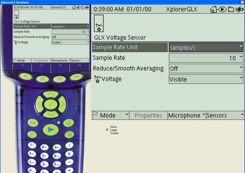Click the Esc key on the handheld
This screenshot has width=245, height=173.
point(33,122)
